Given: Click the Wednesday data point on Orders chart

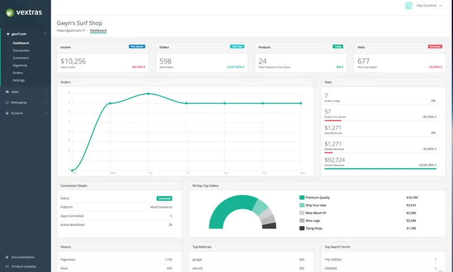Looking at the screenshot, I should coord(110,103).
